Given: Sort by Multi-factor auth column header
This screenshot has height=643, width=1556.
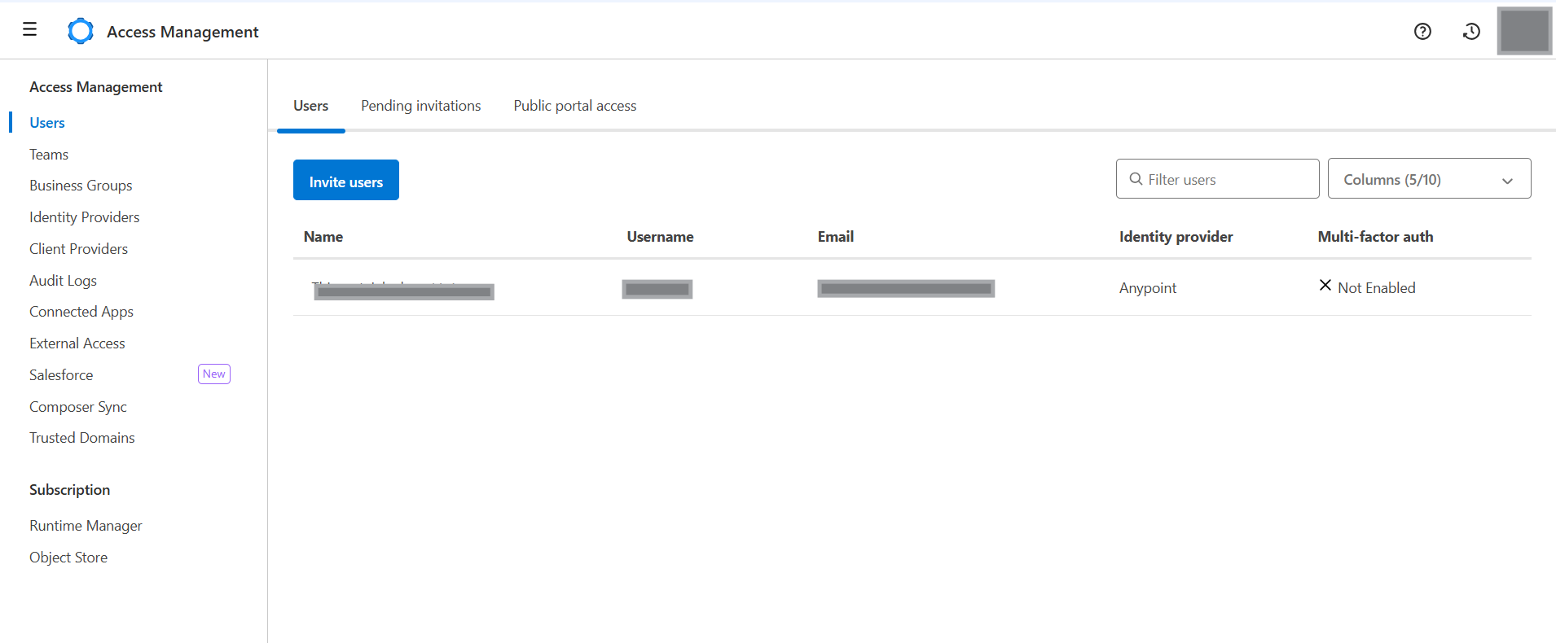Looking at the screenshot, I should click(1375, 237).
